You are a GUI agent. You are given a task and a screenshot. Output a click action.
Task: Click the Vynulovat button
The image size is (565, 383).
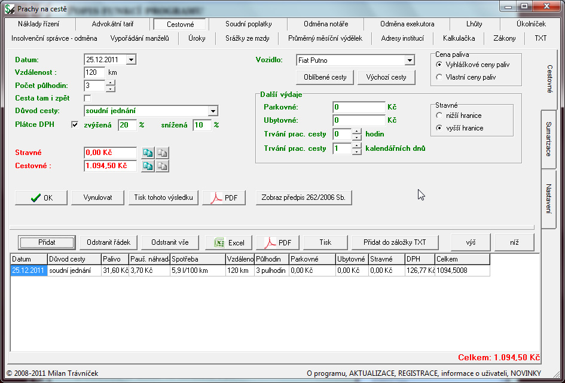click(x=97, y=197)
